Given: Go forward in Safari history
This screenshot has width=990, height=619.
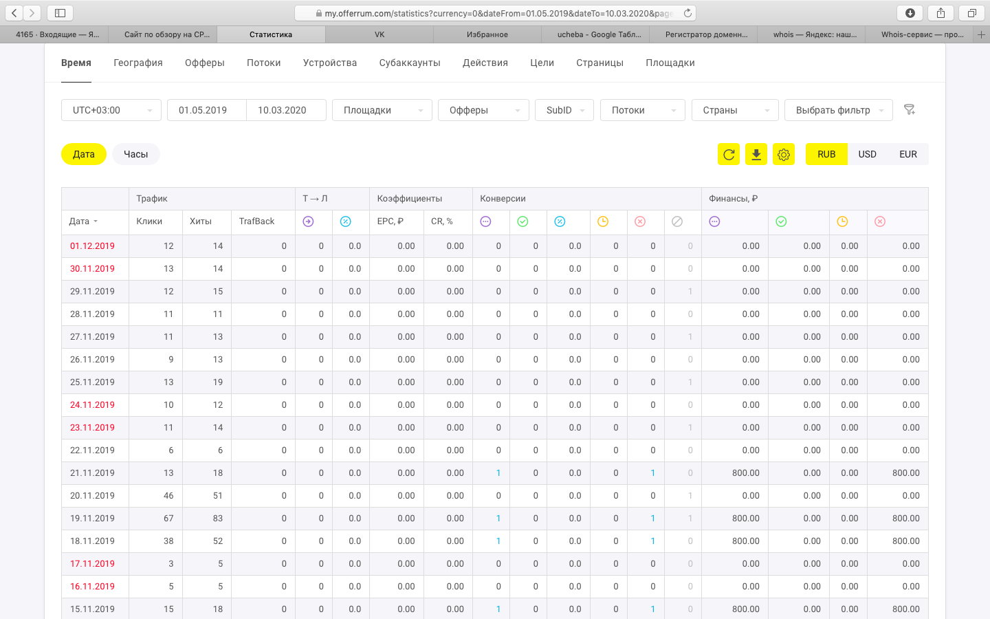Looking at the screenshot, I should coord(32,13).
